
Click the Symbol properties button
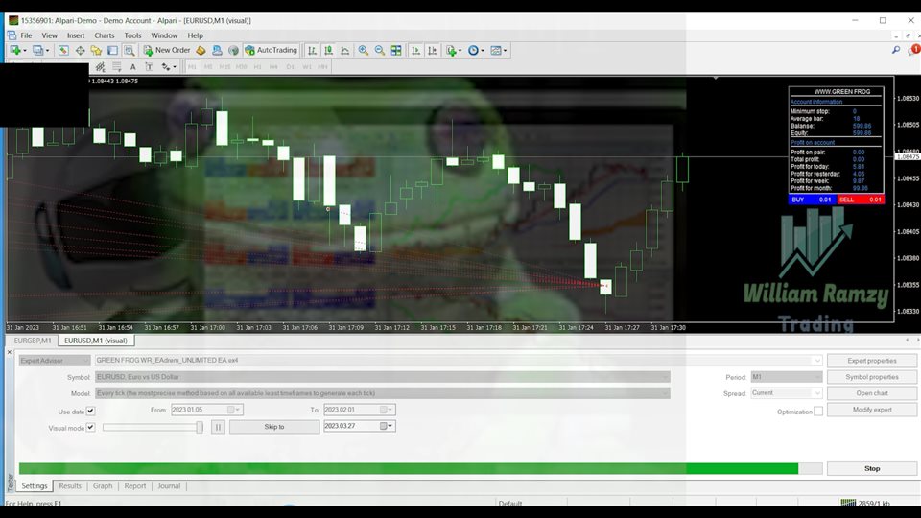[872, 377]
